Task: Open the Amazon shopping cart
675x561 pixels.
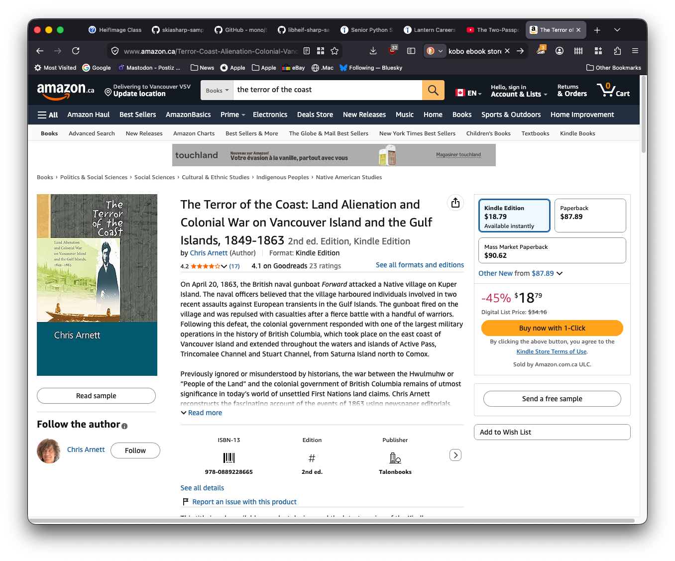Action: tap(613, 90)
